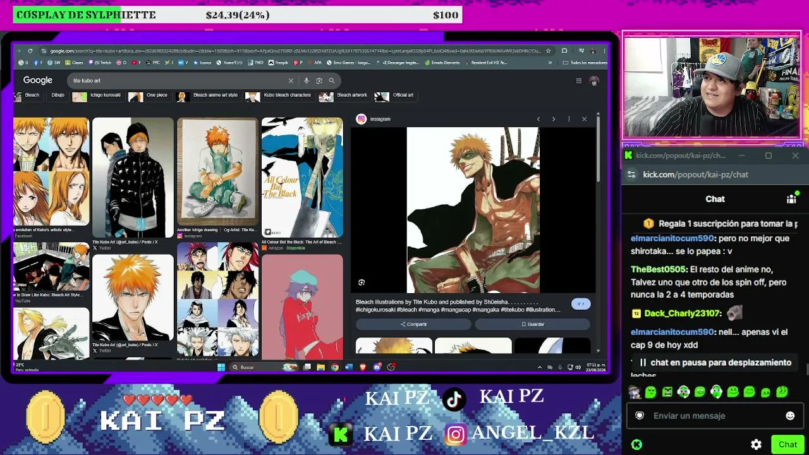The width and height of the screenshot is (809, 455).
Task: View site information for kick.com
Action: (x=631, y=174)
